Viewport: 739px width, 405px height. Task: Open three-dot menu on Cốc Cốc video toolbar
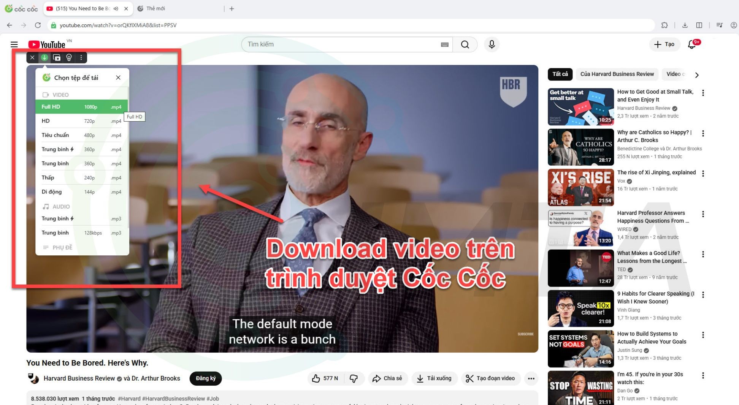point(81,57)
